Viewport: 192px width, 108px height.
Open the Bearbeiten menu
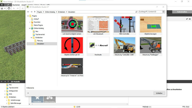[x=16, y=5]
